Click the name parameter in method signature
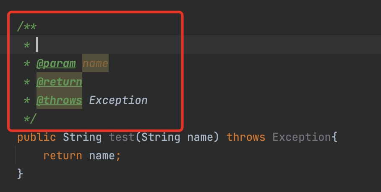The width and height of the screenshot is (381, 192). [200, 137]
